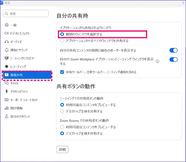This screenshot has width=186, height=162.
Task: Click the profile icon for 自分のアカウント
Action: (x=6, y=116)
